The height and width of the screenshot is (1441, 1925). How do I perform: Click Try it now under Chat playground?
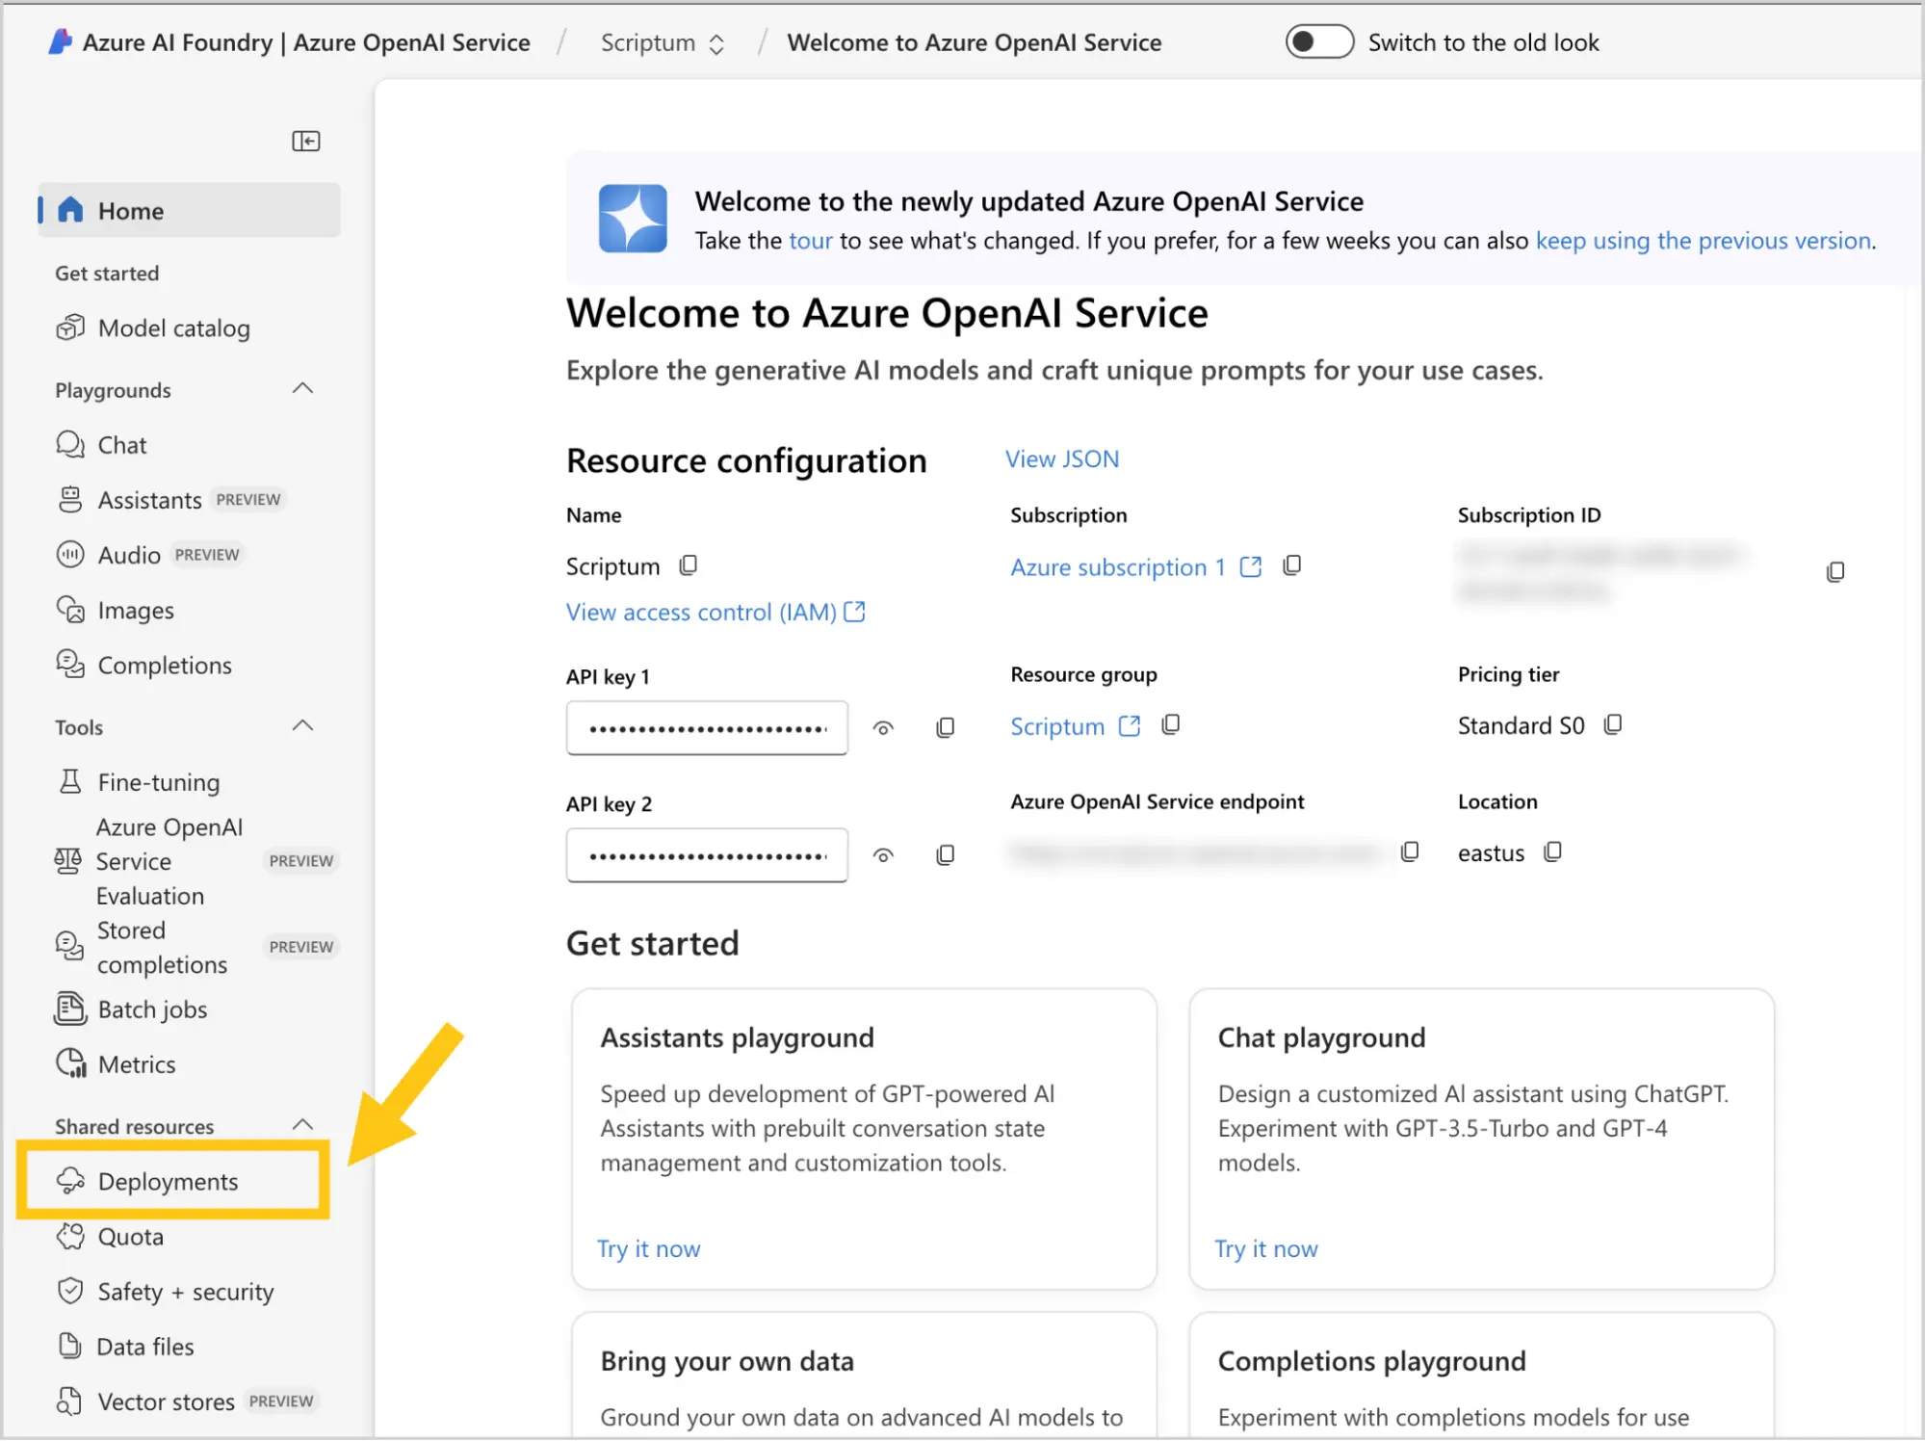click(1266, 1248)
